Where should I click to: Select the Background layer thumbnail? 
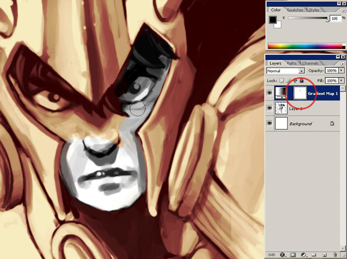tap(281, 123)
